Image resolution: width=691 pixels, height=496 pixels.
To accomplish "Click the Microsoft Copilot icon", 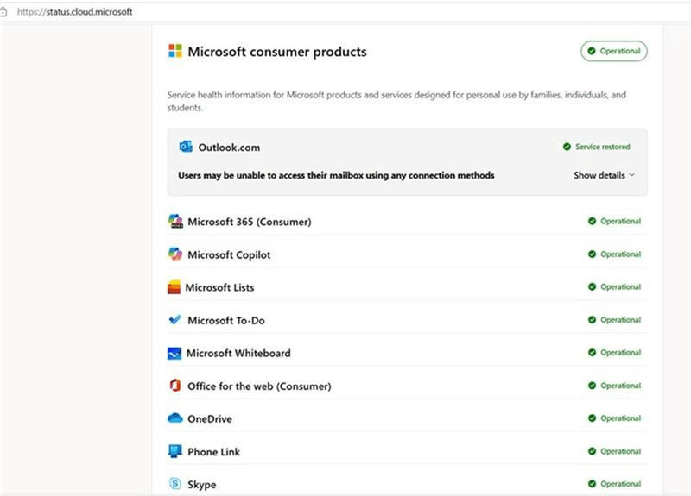I will (x=175, y=254).
